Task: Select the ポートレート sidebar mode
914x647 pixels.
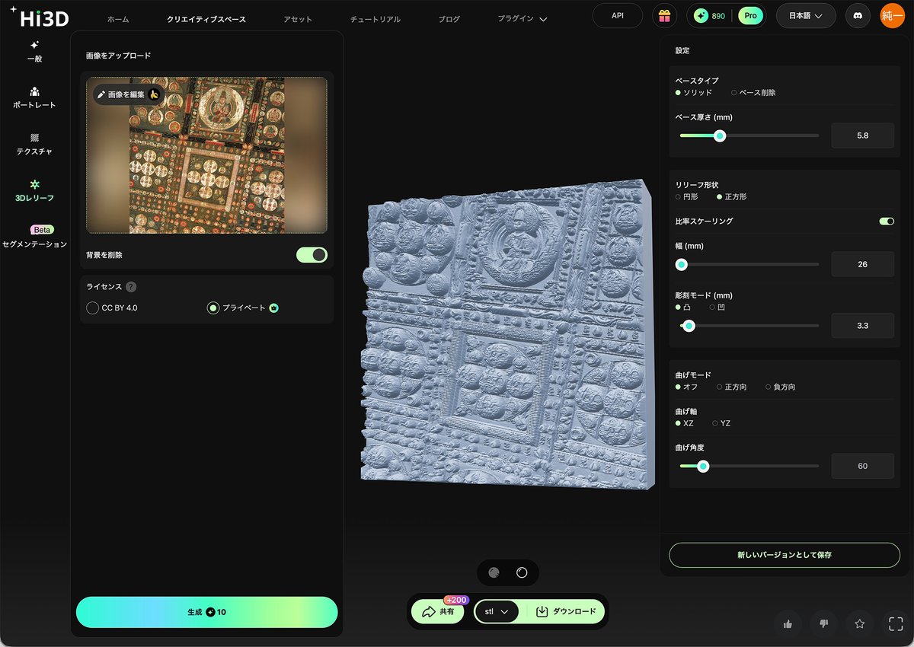Action: pos(34,97)
